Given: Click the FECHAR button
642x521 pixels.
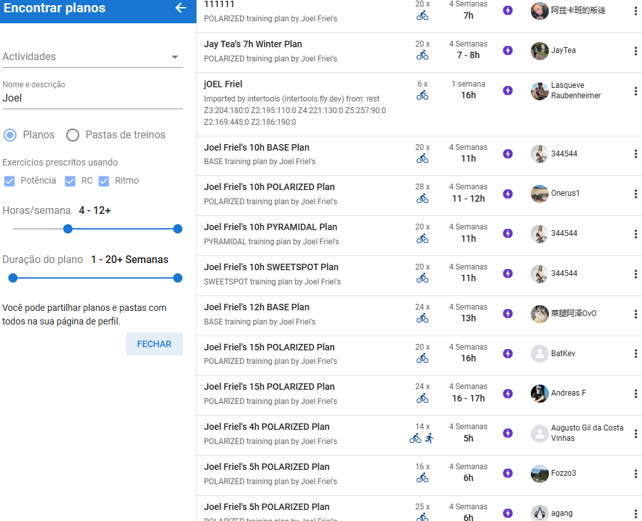Looking at the screenshot, I should click(155, 344).
